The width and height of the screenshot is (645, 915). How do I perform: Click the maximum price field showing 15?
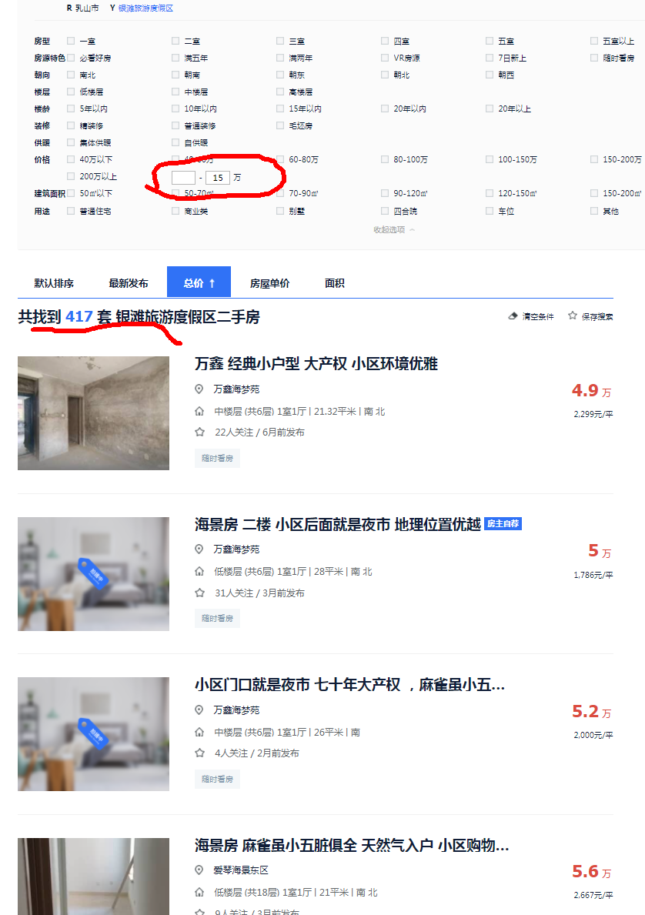point(218,178)
